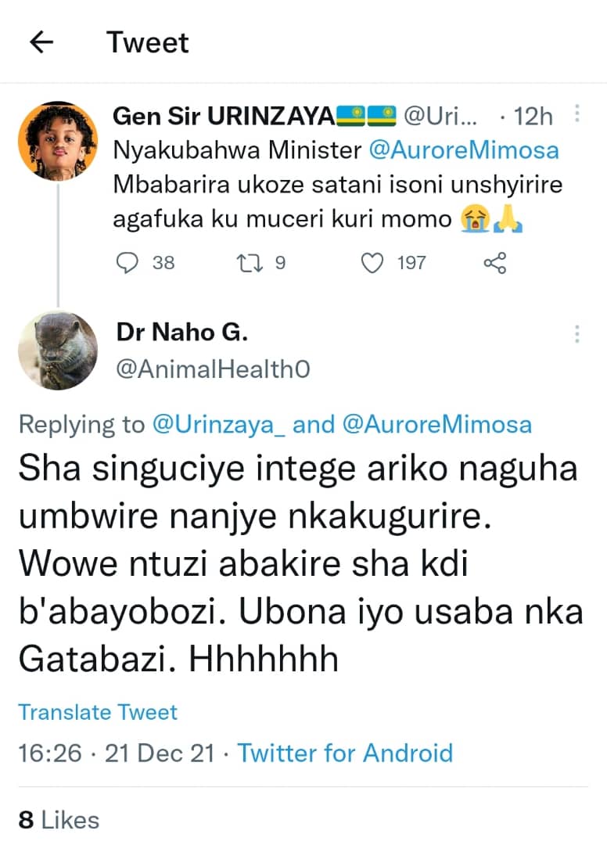Tap the back arrow icon
The height and width of the screenshot is (845, 607).
point(41,42)
